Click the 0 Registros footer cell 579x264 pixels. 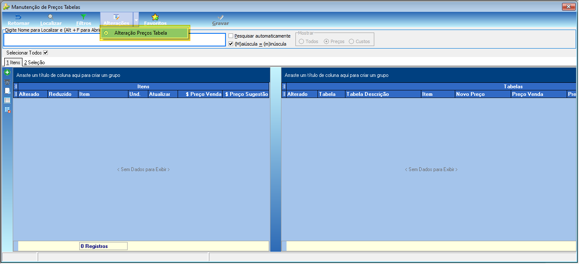pyautogui.click(x=103, y=246)
